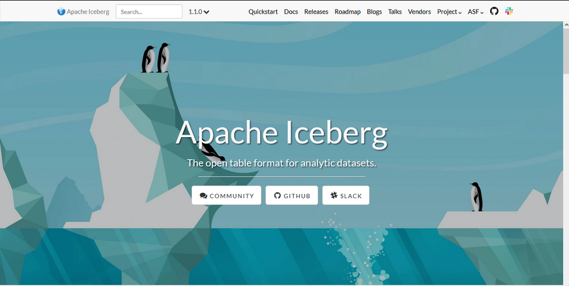
Task: Open the Vendors page
Action: point(419,12)
